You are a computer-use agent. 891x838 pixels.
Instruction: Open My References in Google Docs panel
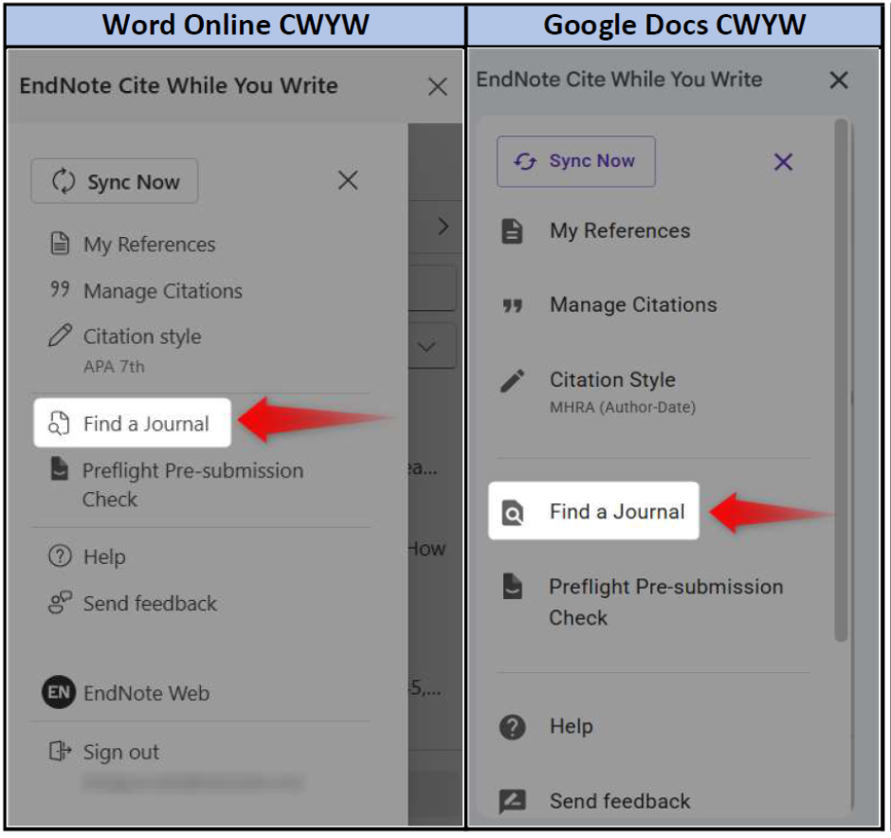click(x=619, y=230)
